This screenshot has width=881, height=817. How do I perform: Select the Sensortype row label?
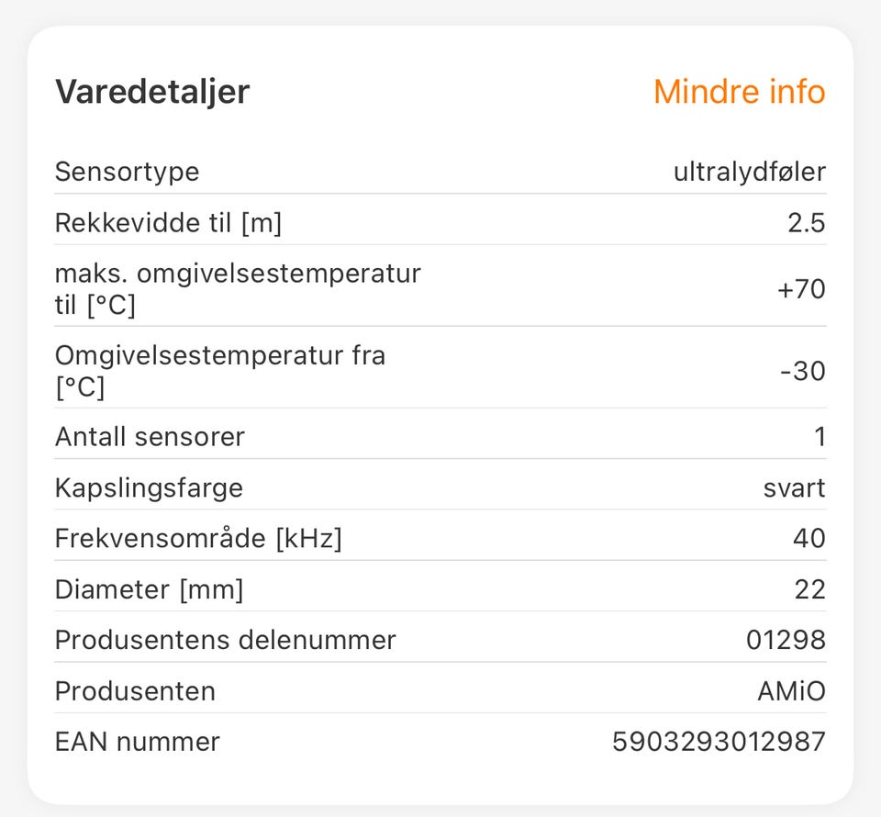(127, 172)
